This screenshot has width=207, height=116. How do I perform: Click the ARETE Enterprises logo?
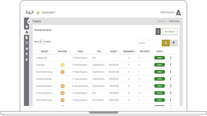point(178,13)
